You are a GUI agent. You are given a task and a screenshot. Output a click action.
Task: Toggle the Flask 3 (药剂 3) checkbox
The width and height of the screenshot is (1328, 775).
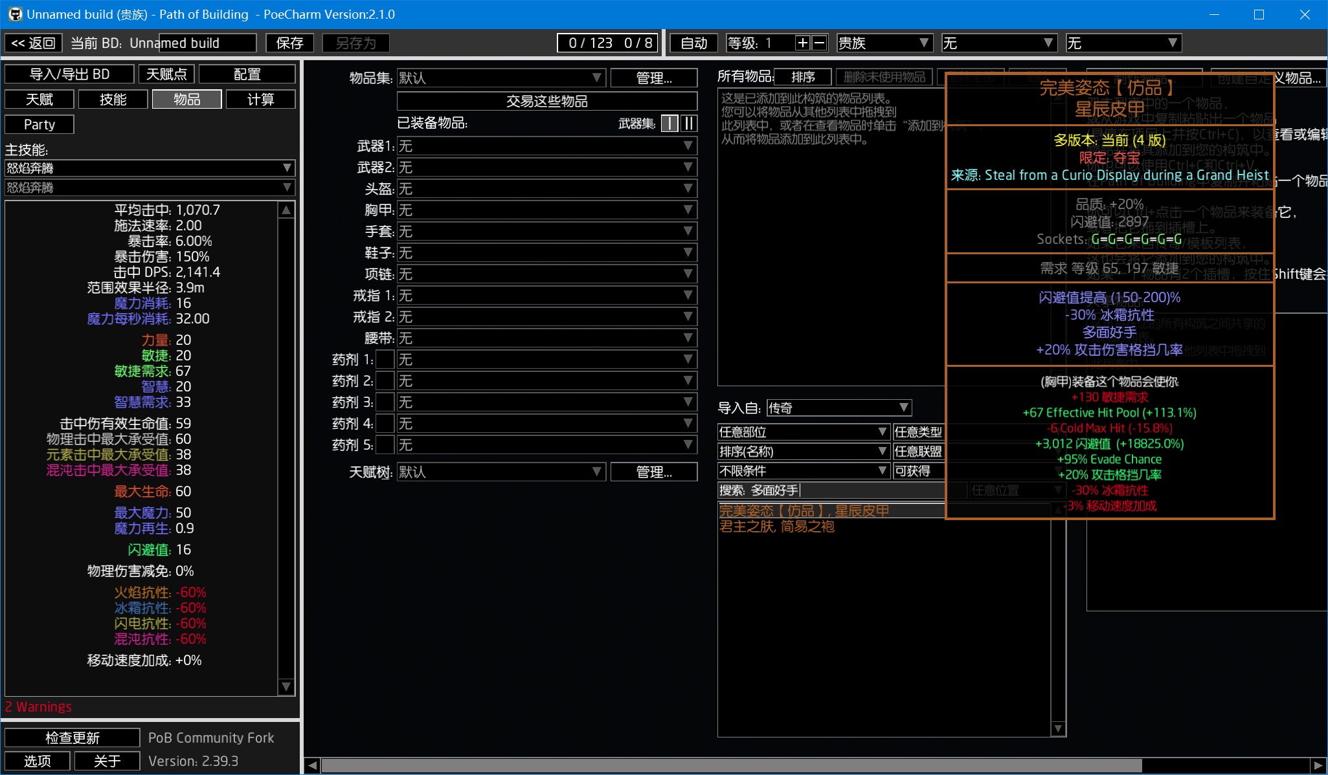[385, 402]
